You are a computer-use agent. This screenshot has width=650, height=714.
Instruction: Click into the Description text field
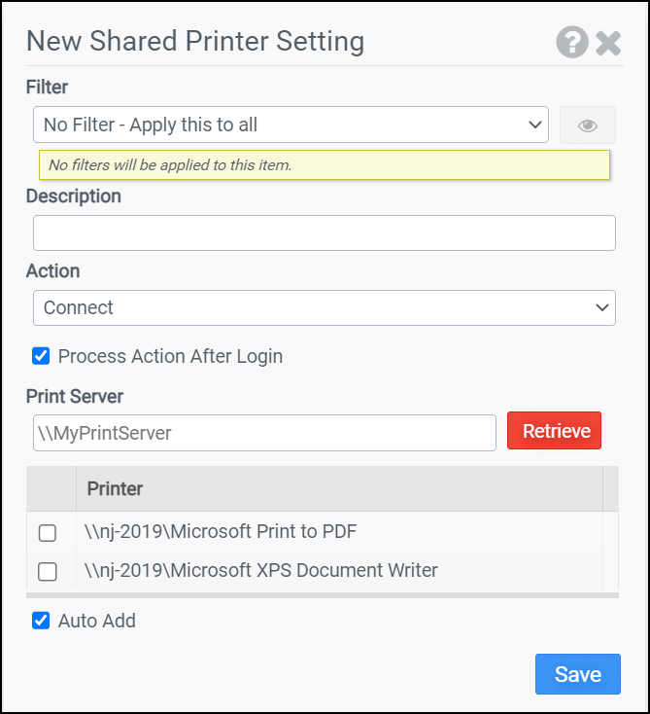pyautogui.click(x=324, y=233)
